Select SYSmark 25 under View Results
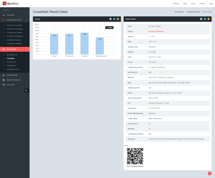215x178 pixels. coord(11,62)
